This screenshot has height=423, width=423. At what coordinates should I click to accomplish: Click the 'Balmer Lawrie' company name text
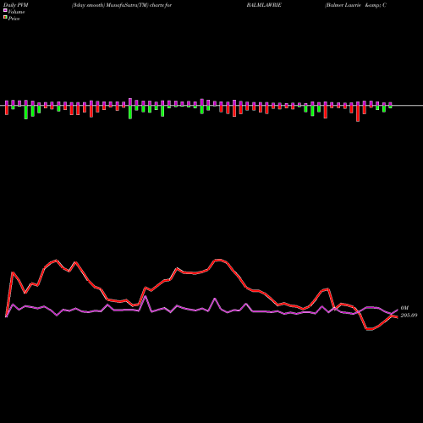(x=343, y=5)
